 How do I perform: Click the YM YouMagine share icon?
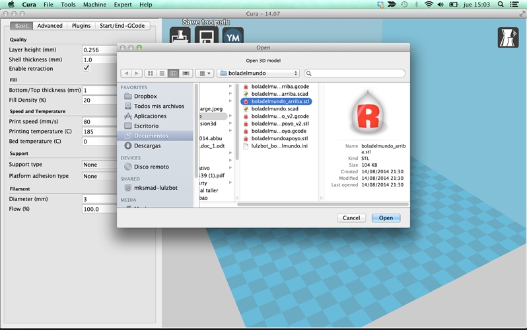coord(232,38)
